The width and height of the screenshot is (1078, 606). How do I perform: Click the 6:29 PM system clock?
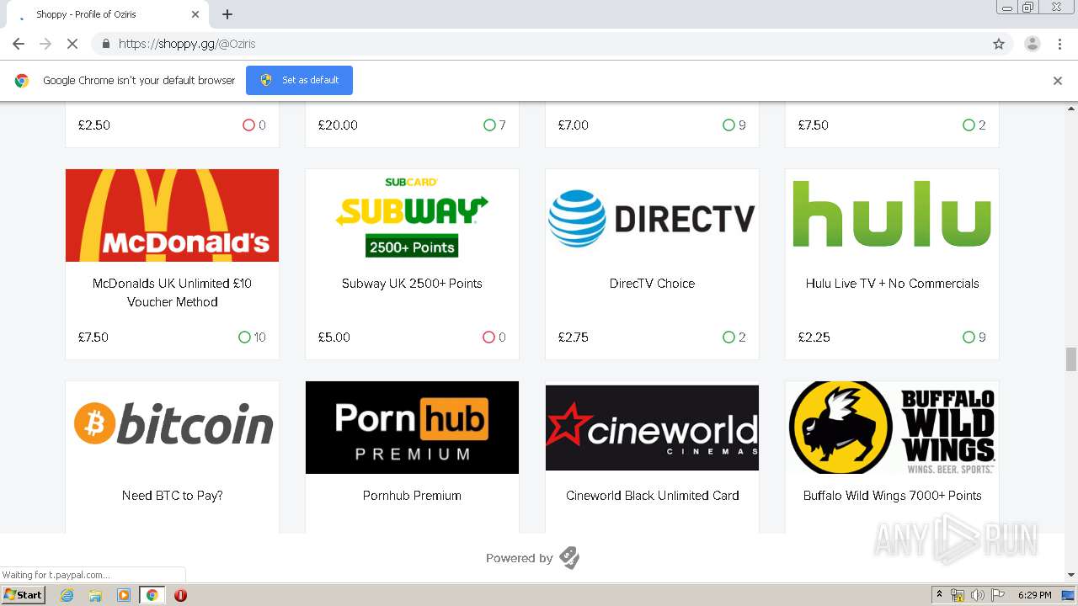pos(1034,595)
